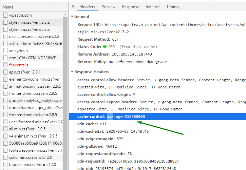Click the cdn-uid header value
The height and width of the screenshot is (170, 246).
click(x=135, y=168)
